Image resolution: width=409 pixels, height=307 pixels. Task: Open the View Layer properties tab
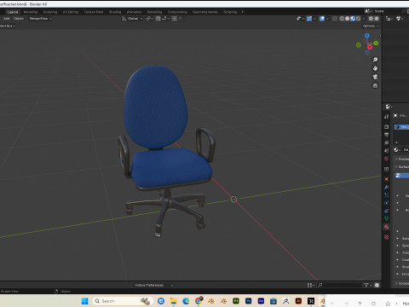coord(386,142)
